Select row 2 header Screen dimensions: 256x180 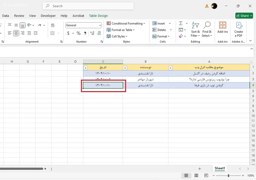pyautogui.click(x=253, y=73)
